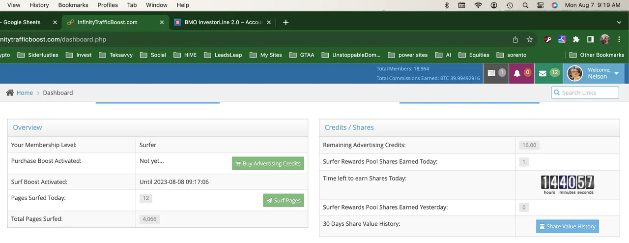Click the menu bar date and time
The width and height of the screenshot is (629, 243).
593,5
